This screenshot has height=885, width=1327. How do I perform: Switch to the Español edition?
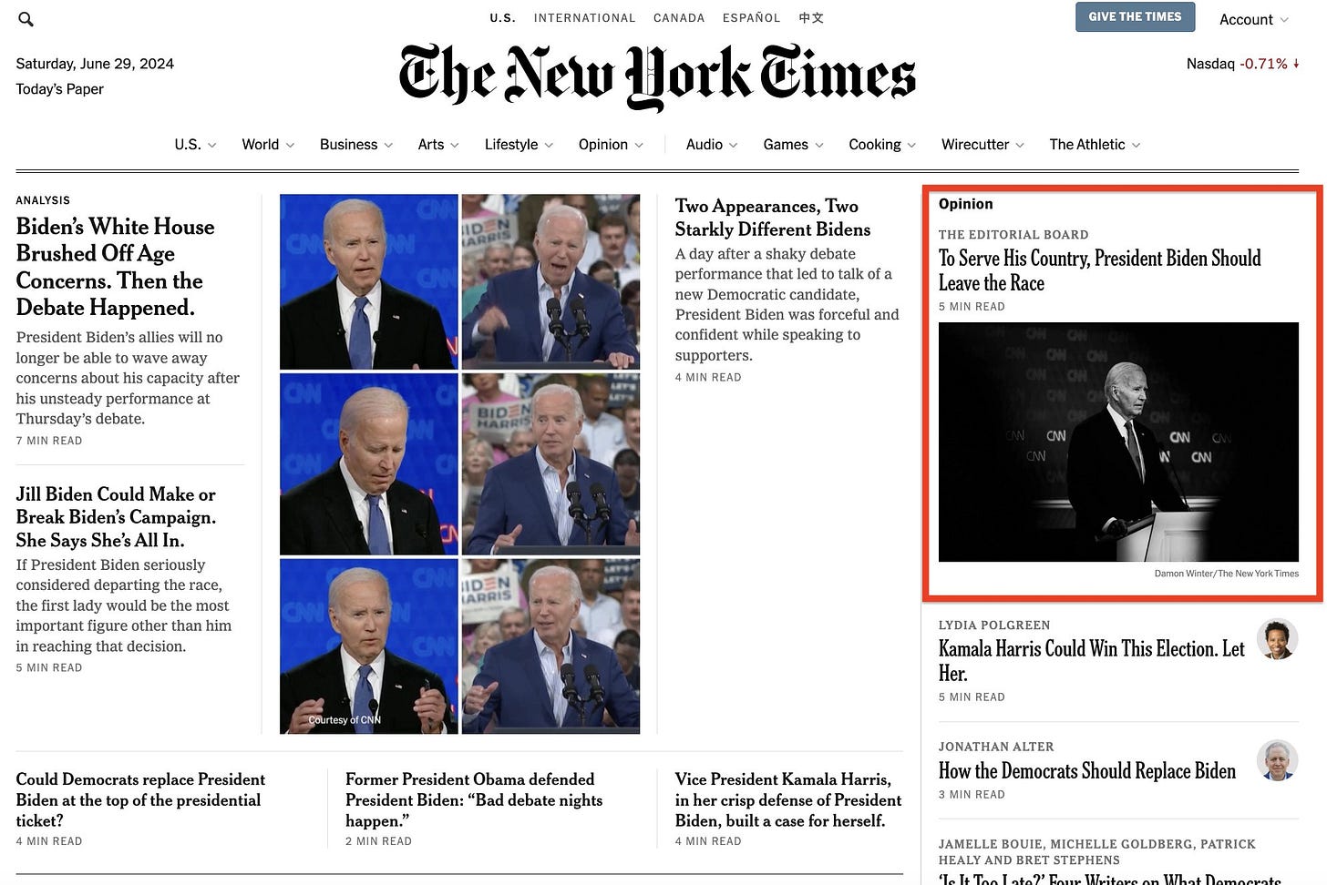point(751,18)
